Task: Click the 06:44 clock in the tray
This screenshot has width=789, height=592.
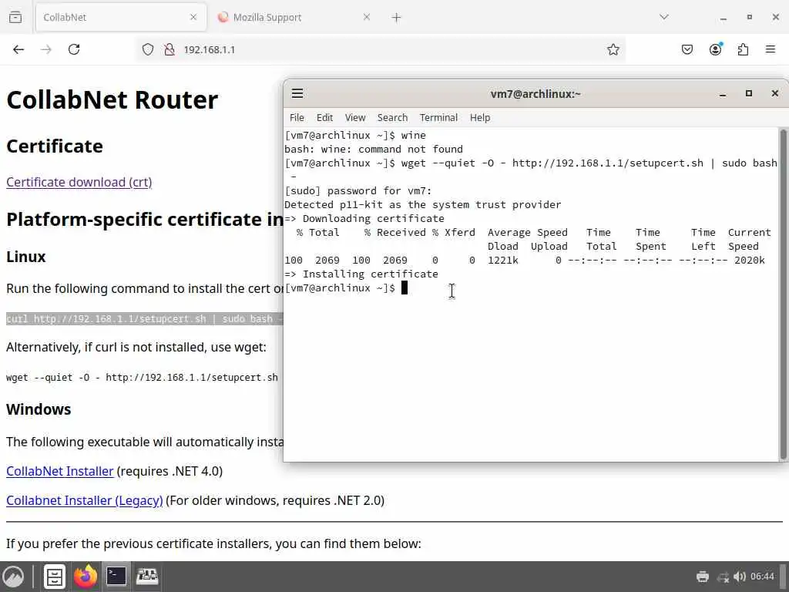Action: [762, 577]
